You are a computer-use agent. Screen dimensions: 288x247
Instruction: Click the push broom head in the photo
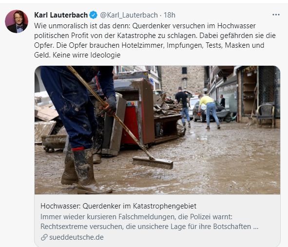tap(153, 163)
